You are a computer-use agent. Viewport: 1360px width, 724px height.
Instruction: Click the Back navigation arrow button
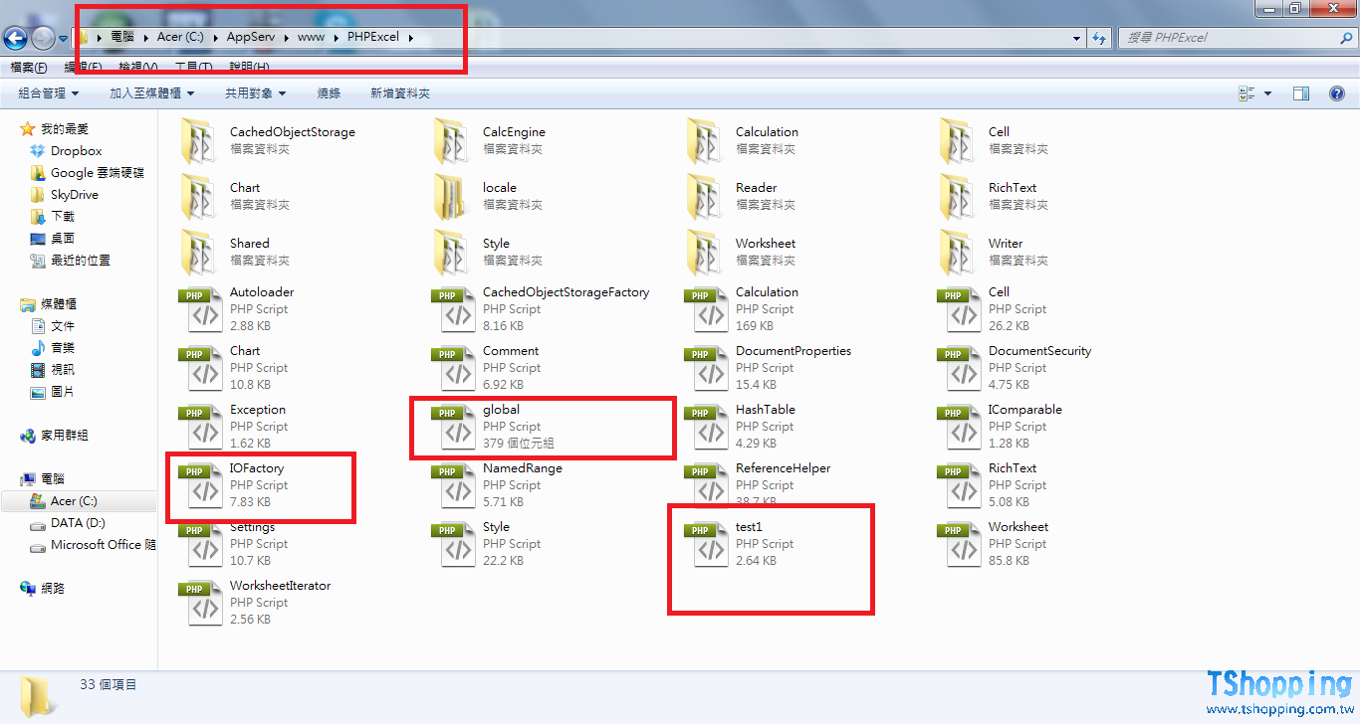click(15, 38)
